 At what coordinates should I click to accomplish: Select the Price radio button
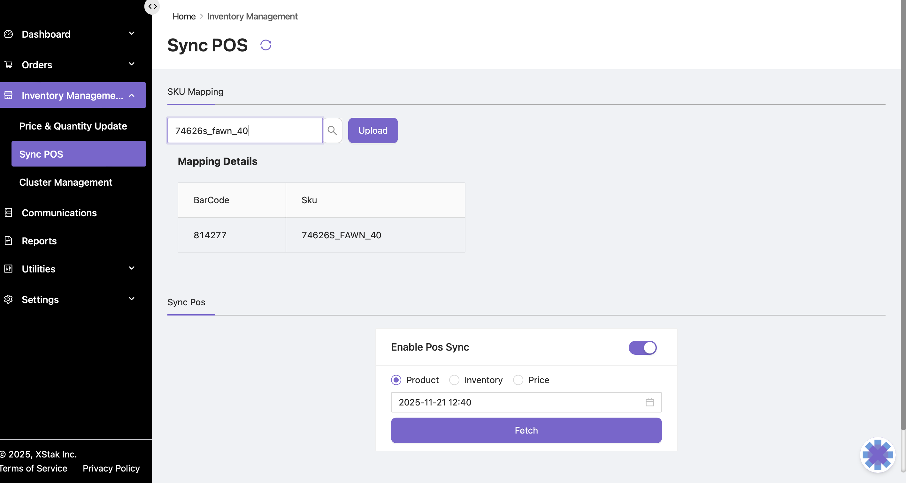[x=518, y=380]
